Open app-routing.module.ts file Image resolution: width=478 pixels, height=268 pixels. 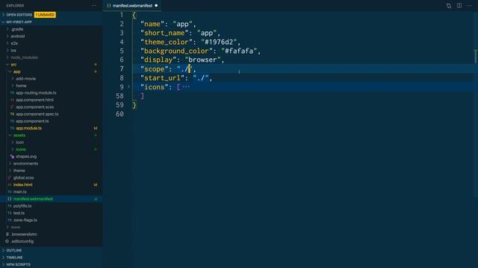point(36,92)
